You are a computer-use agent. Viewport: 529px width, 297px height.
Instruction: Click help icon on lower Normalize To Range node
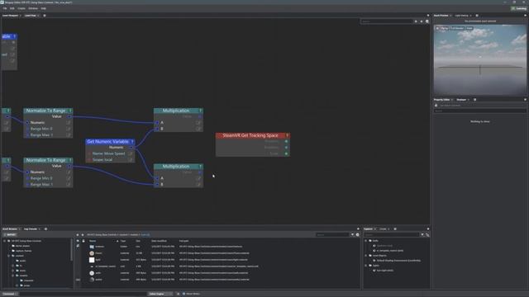coord(70,160)
